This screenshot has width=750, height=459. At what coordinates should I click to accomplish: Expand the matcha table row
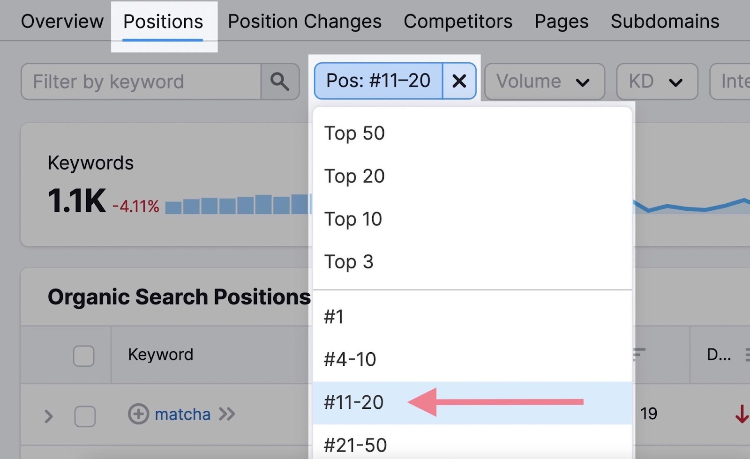[49, 414]
